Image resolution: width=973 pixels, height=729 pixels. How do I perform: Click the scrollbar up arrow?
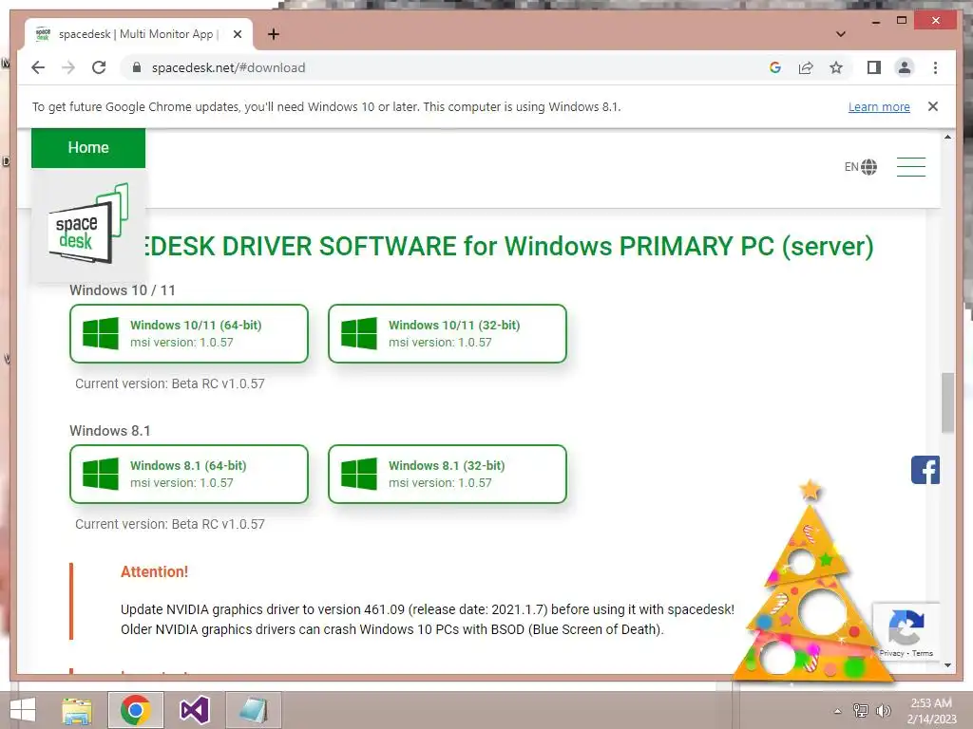[x=947, y=137]
